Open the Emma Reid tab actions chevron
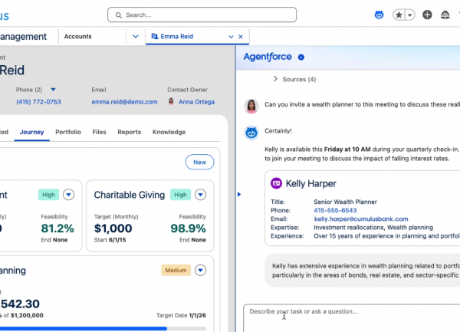Image resolution: width=460 pixels, height=332 pixels. click(231, 37)
